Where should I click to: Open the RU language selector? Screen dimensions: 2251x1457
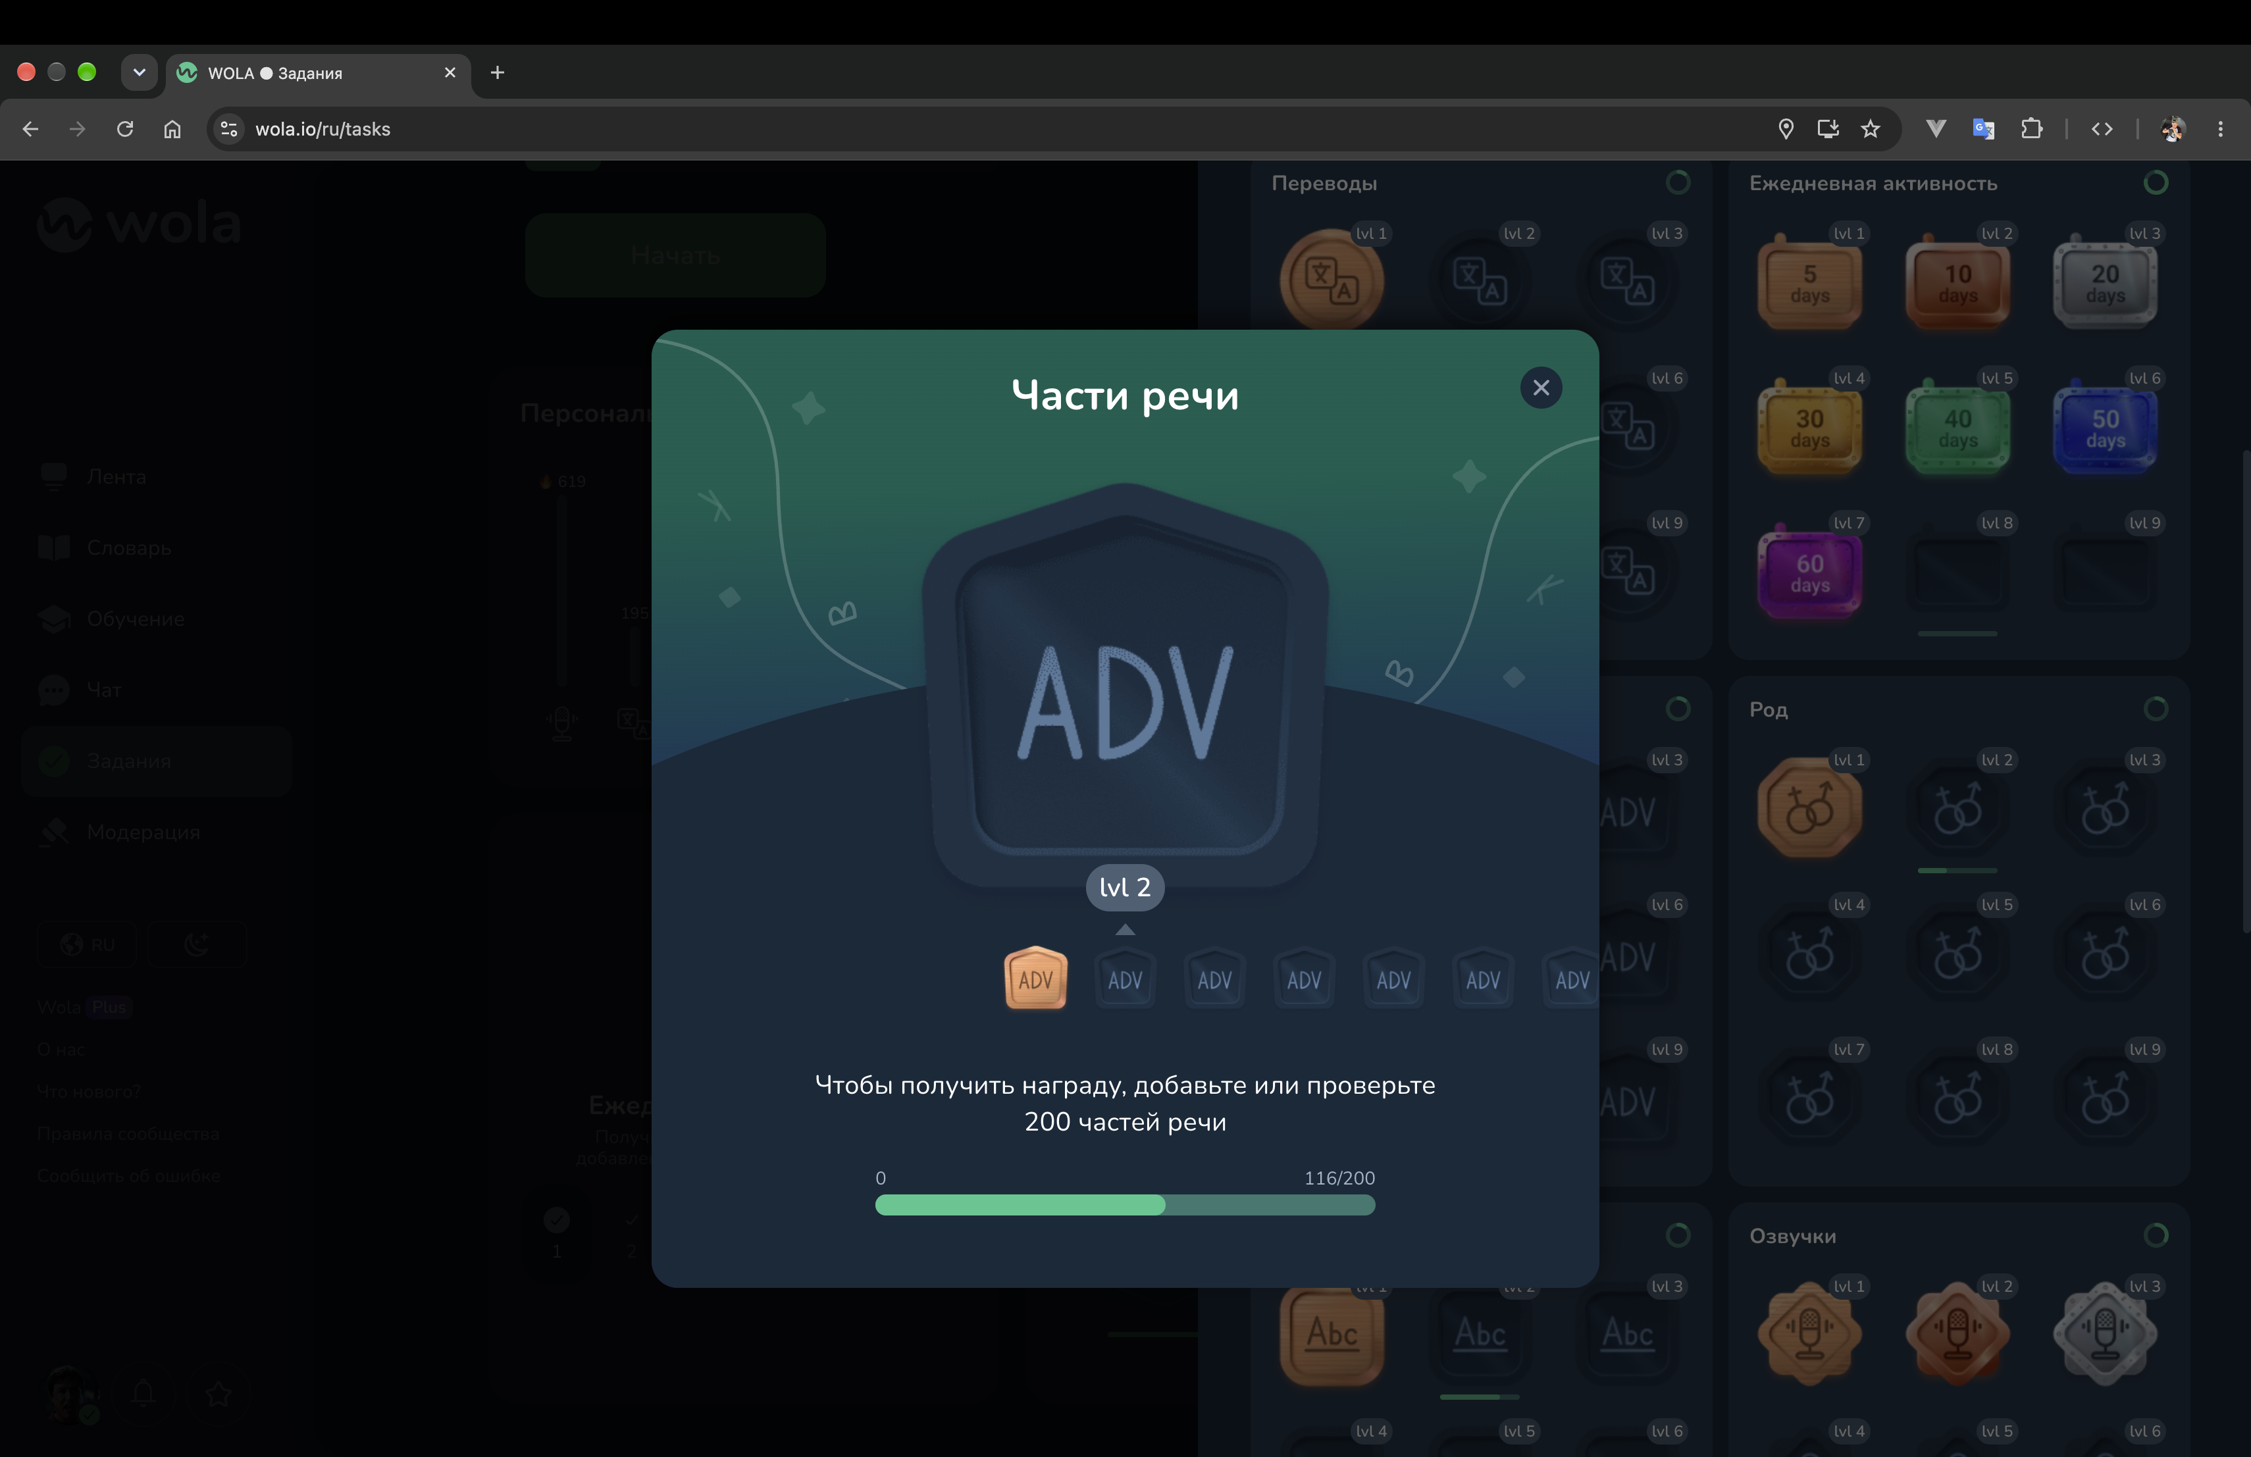[87, 944]
